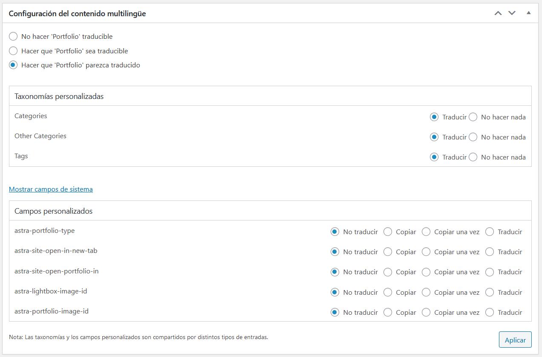The image size is (542, 357).
Task: Set Categories taxonomy to No hacer nada
Action: point(473,117)
